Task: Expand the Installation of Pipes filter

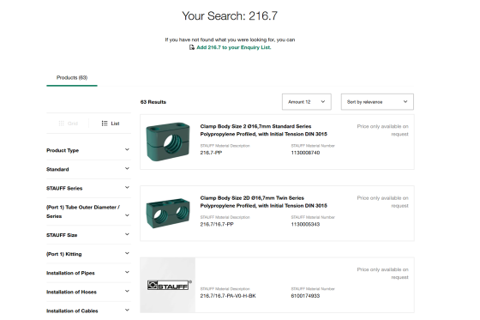Action: click(x=88, y=273)
